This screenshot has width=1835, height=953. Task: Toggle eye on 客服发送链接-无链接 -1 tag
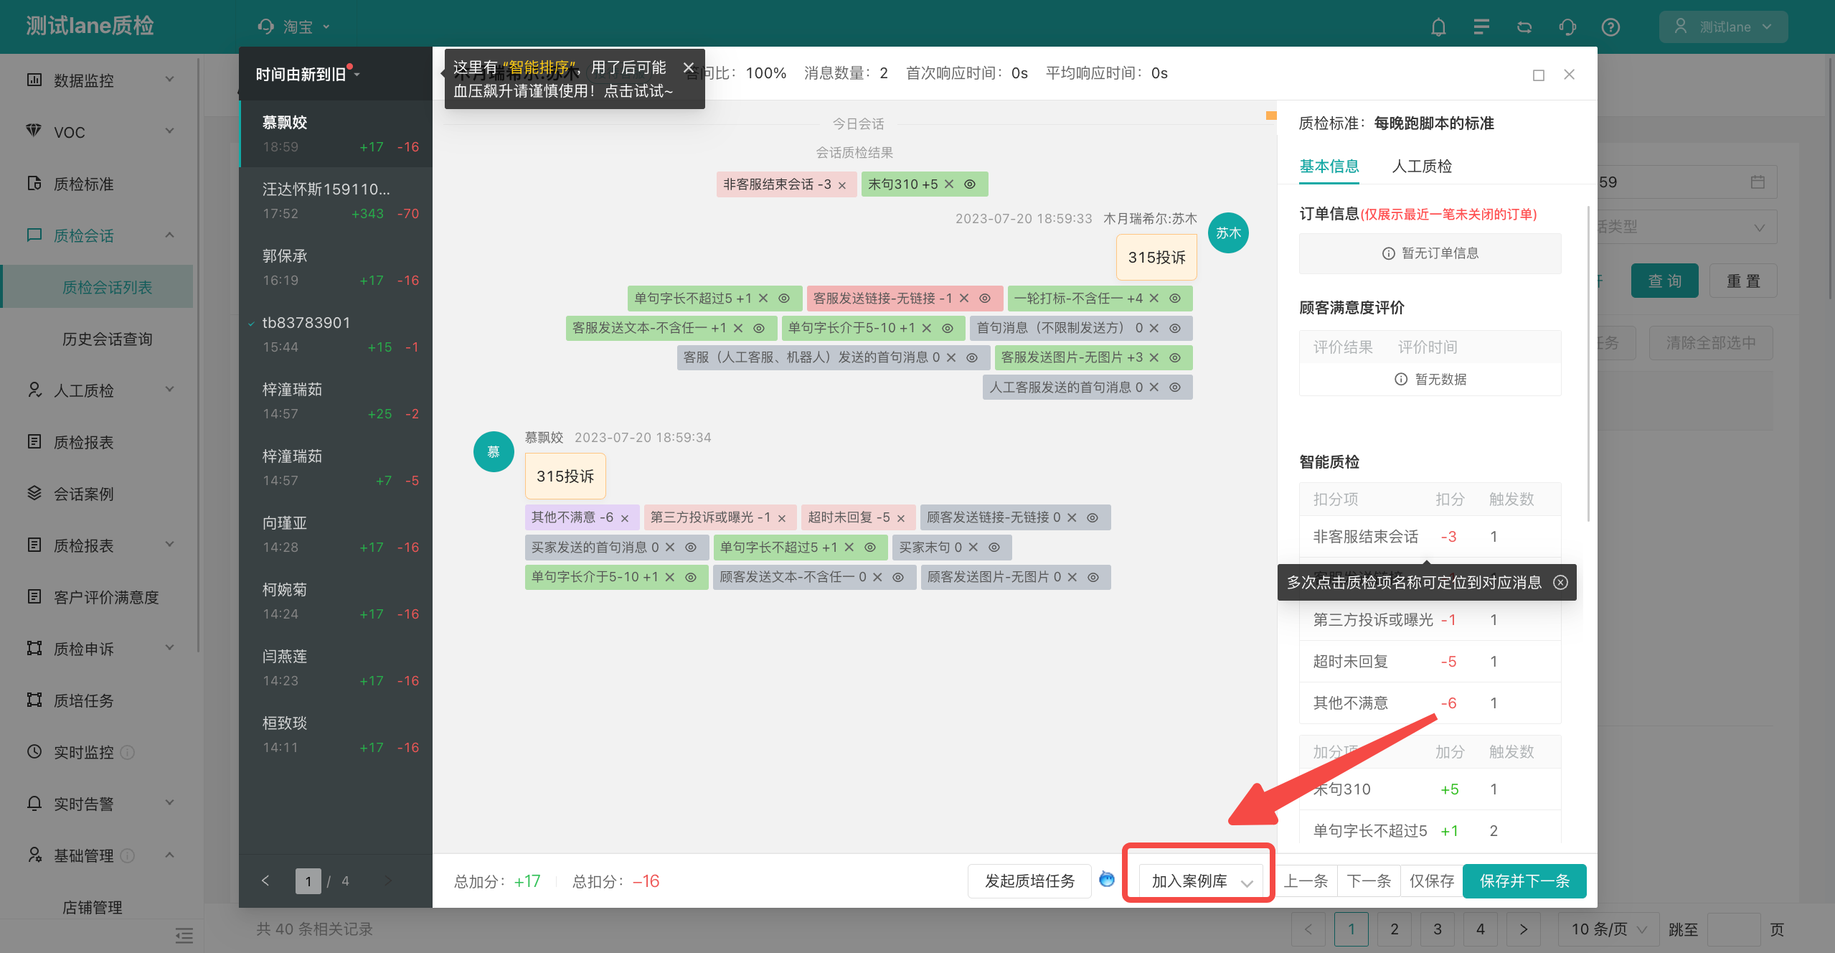[985, 299]
